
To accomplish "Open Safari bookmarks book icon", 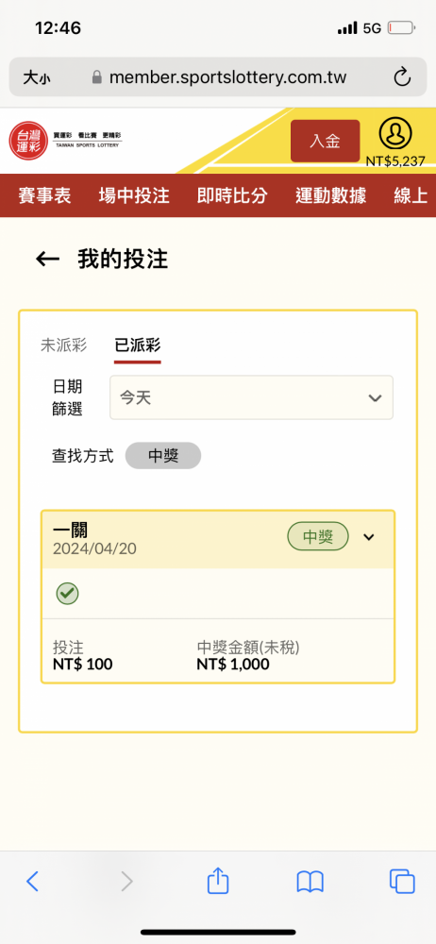I will click(x=310, y=882).
